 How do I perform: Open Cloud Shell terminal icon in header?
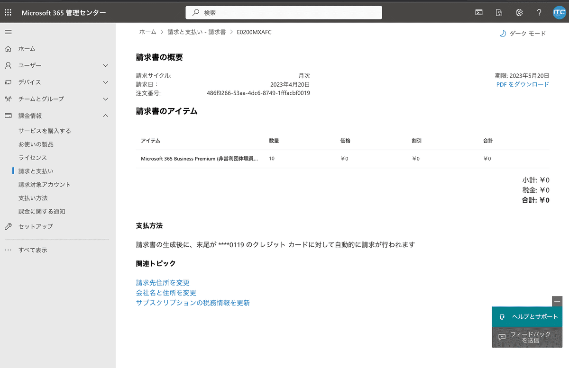coord(479,12)
